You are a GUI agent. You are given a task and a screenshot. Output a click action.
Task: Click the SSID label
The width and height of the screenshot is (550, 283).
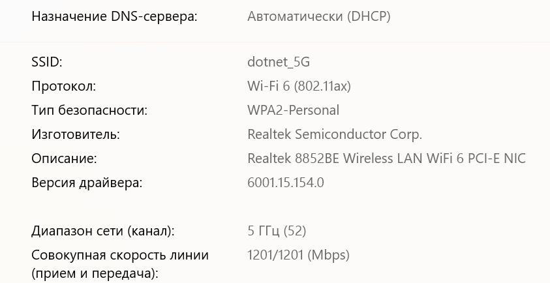pyautogui.click(x=46, y=62)
